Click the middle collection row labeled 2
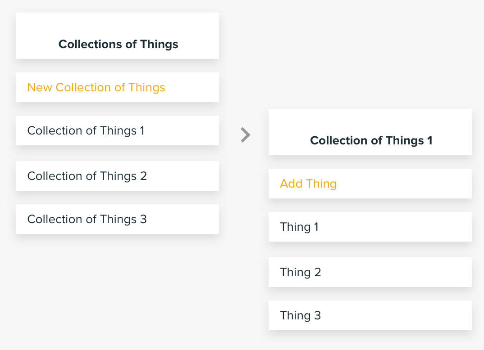This screenshot has width=484, height=350. point(117,176)
